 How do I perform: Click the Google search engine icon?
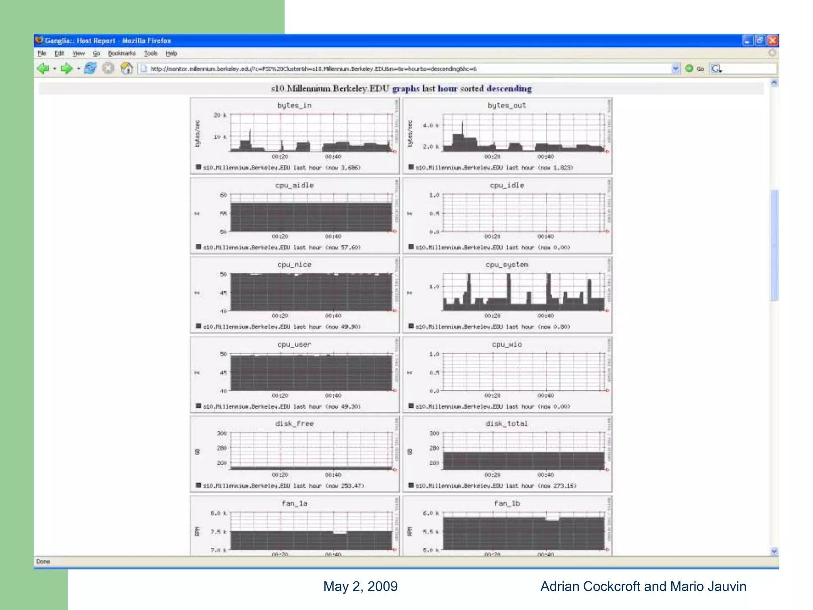pos(717,69)
